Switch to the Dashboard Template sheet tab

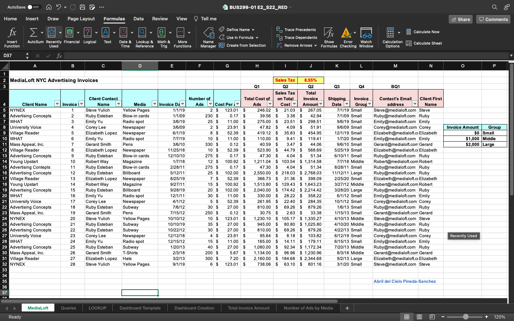(140, 308)
